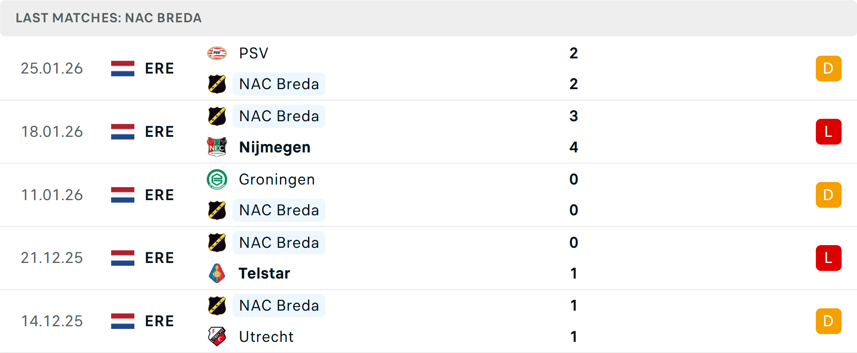Select the FC Utrecht crest icon
The image size is (857, 353).
click(217, 337)
